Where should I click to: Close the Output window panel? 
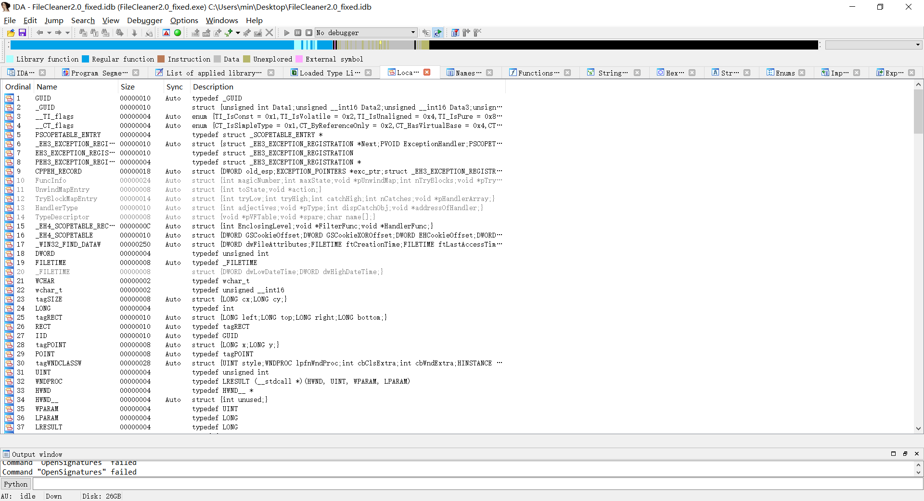[x=917, y=454]
